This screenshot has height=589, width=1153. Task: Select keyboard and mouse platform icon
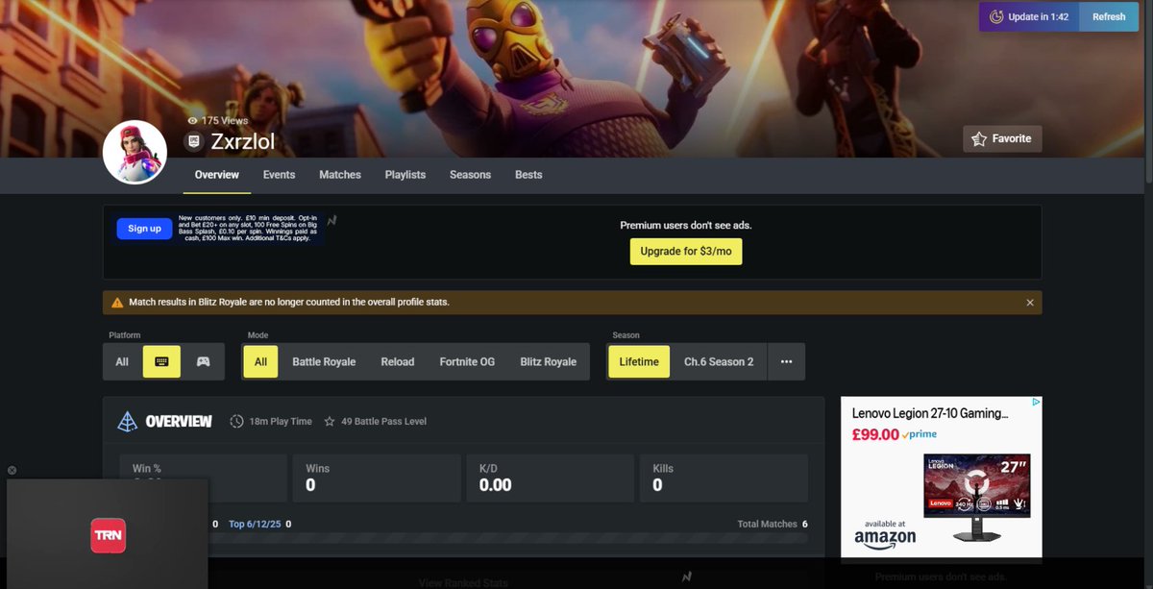tap(161, 362)
